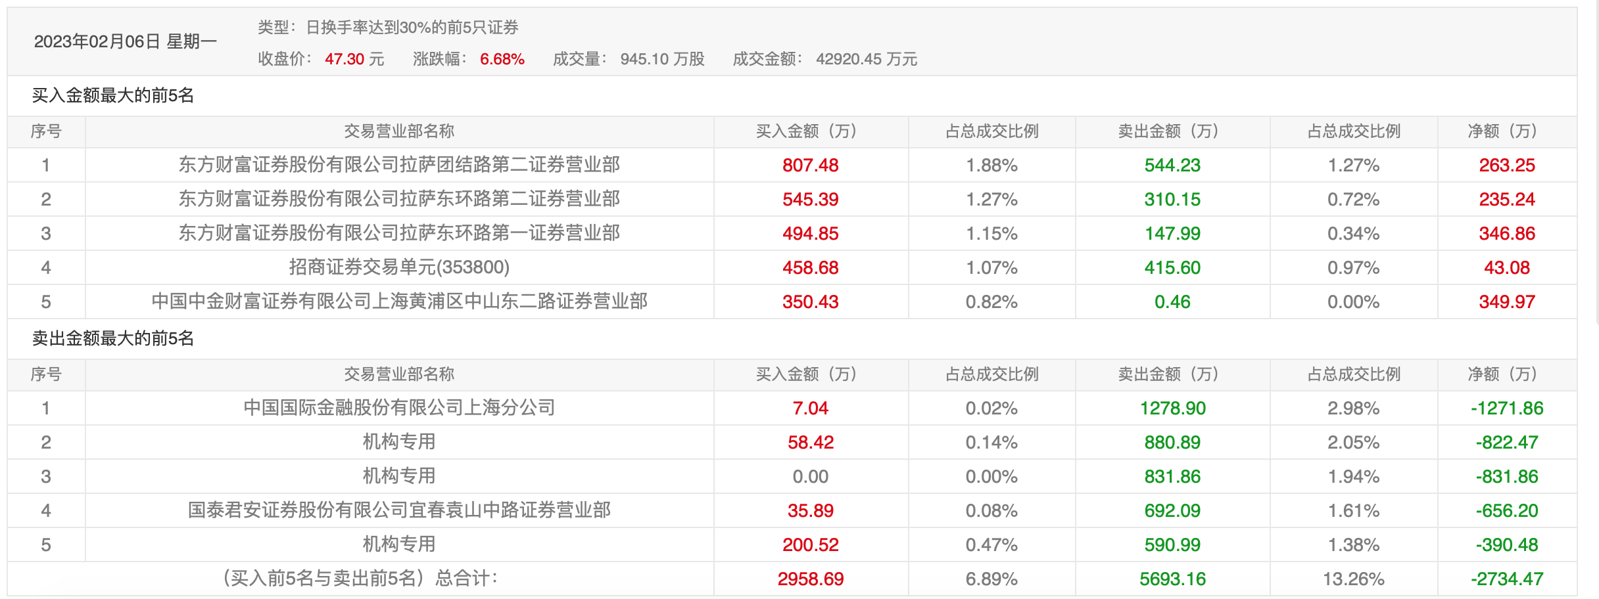Click the 卖出金额最大的前5名 section heading

[x=113, y=339]
